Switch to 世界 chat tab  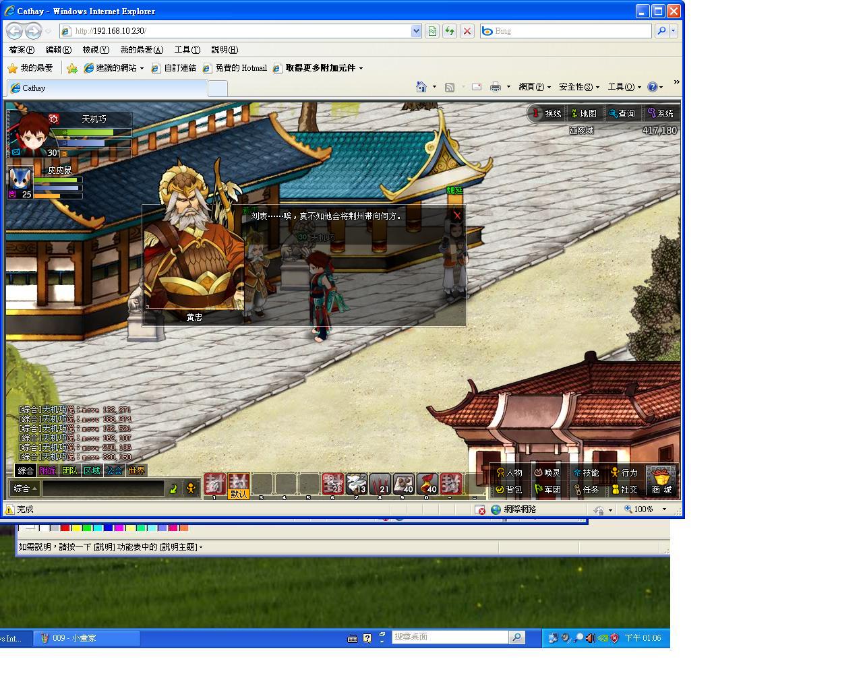point(136,471)
